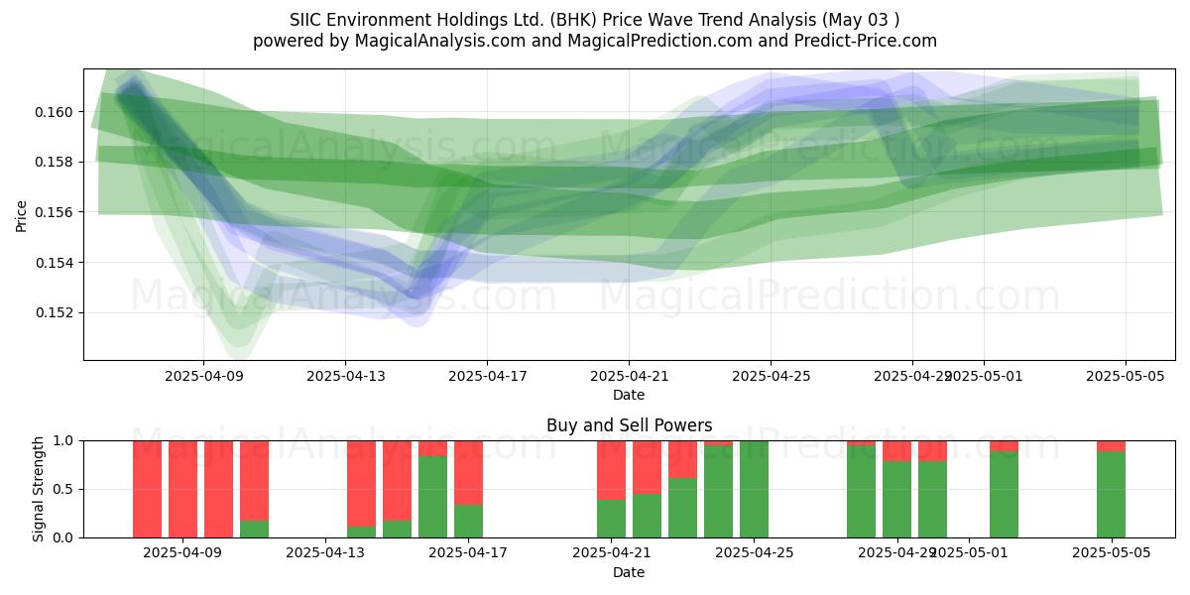Viewport: 1190px width, 595px height.
Task: Click the 'Signal Strength' y-axis label
Action: [x=38, y=489]
